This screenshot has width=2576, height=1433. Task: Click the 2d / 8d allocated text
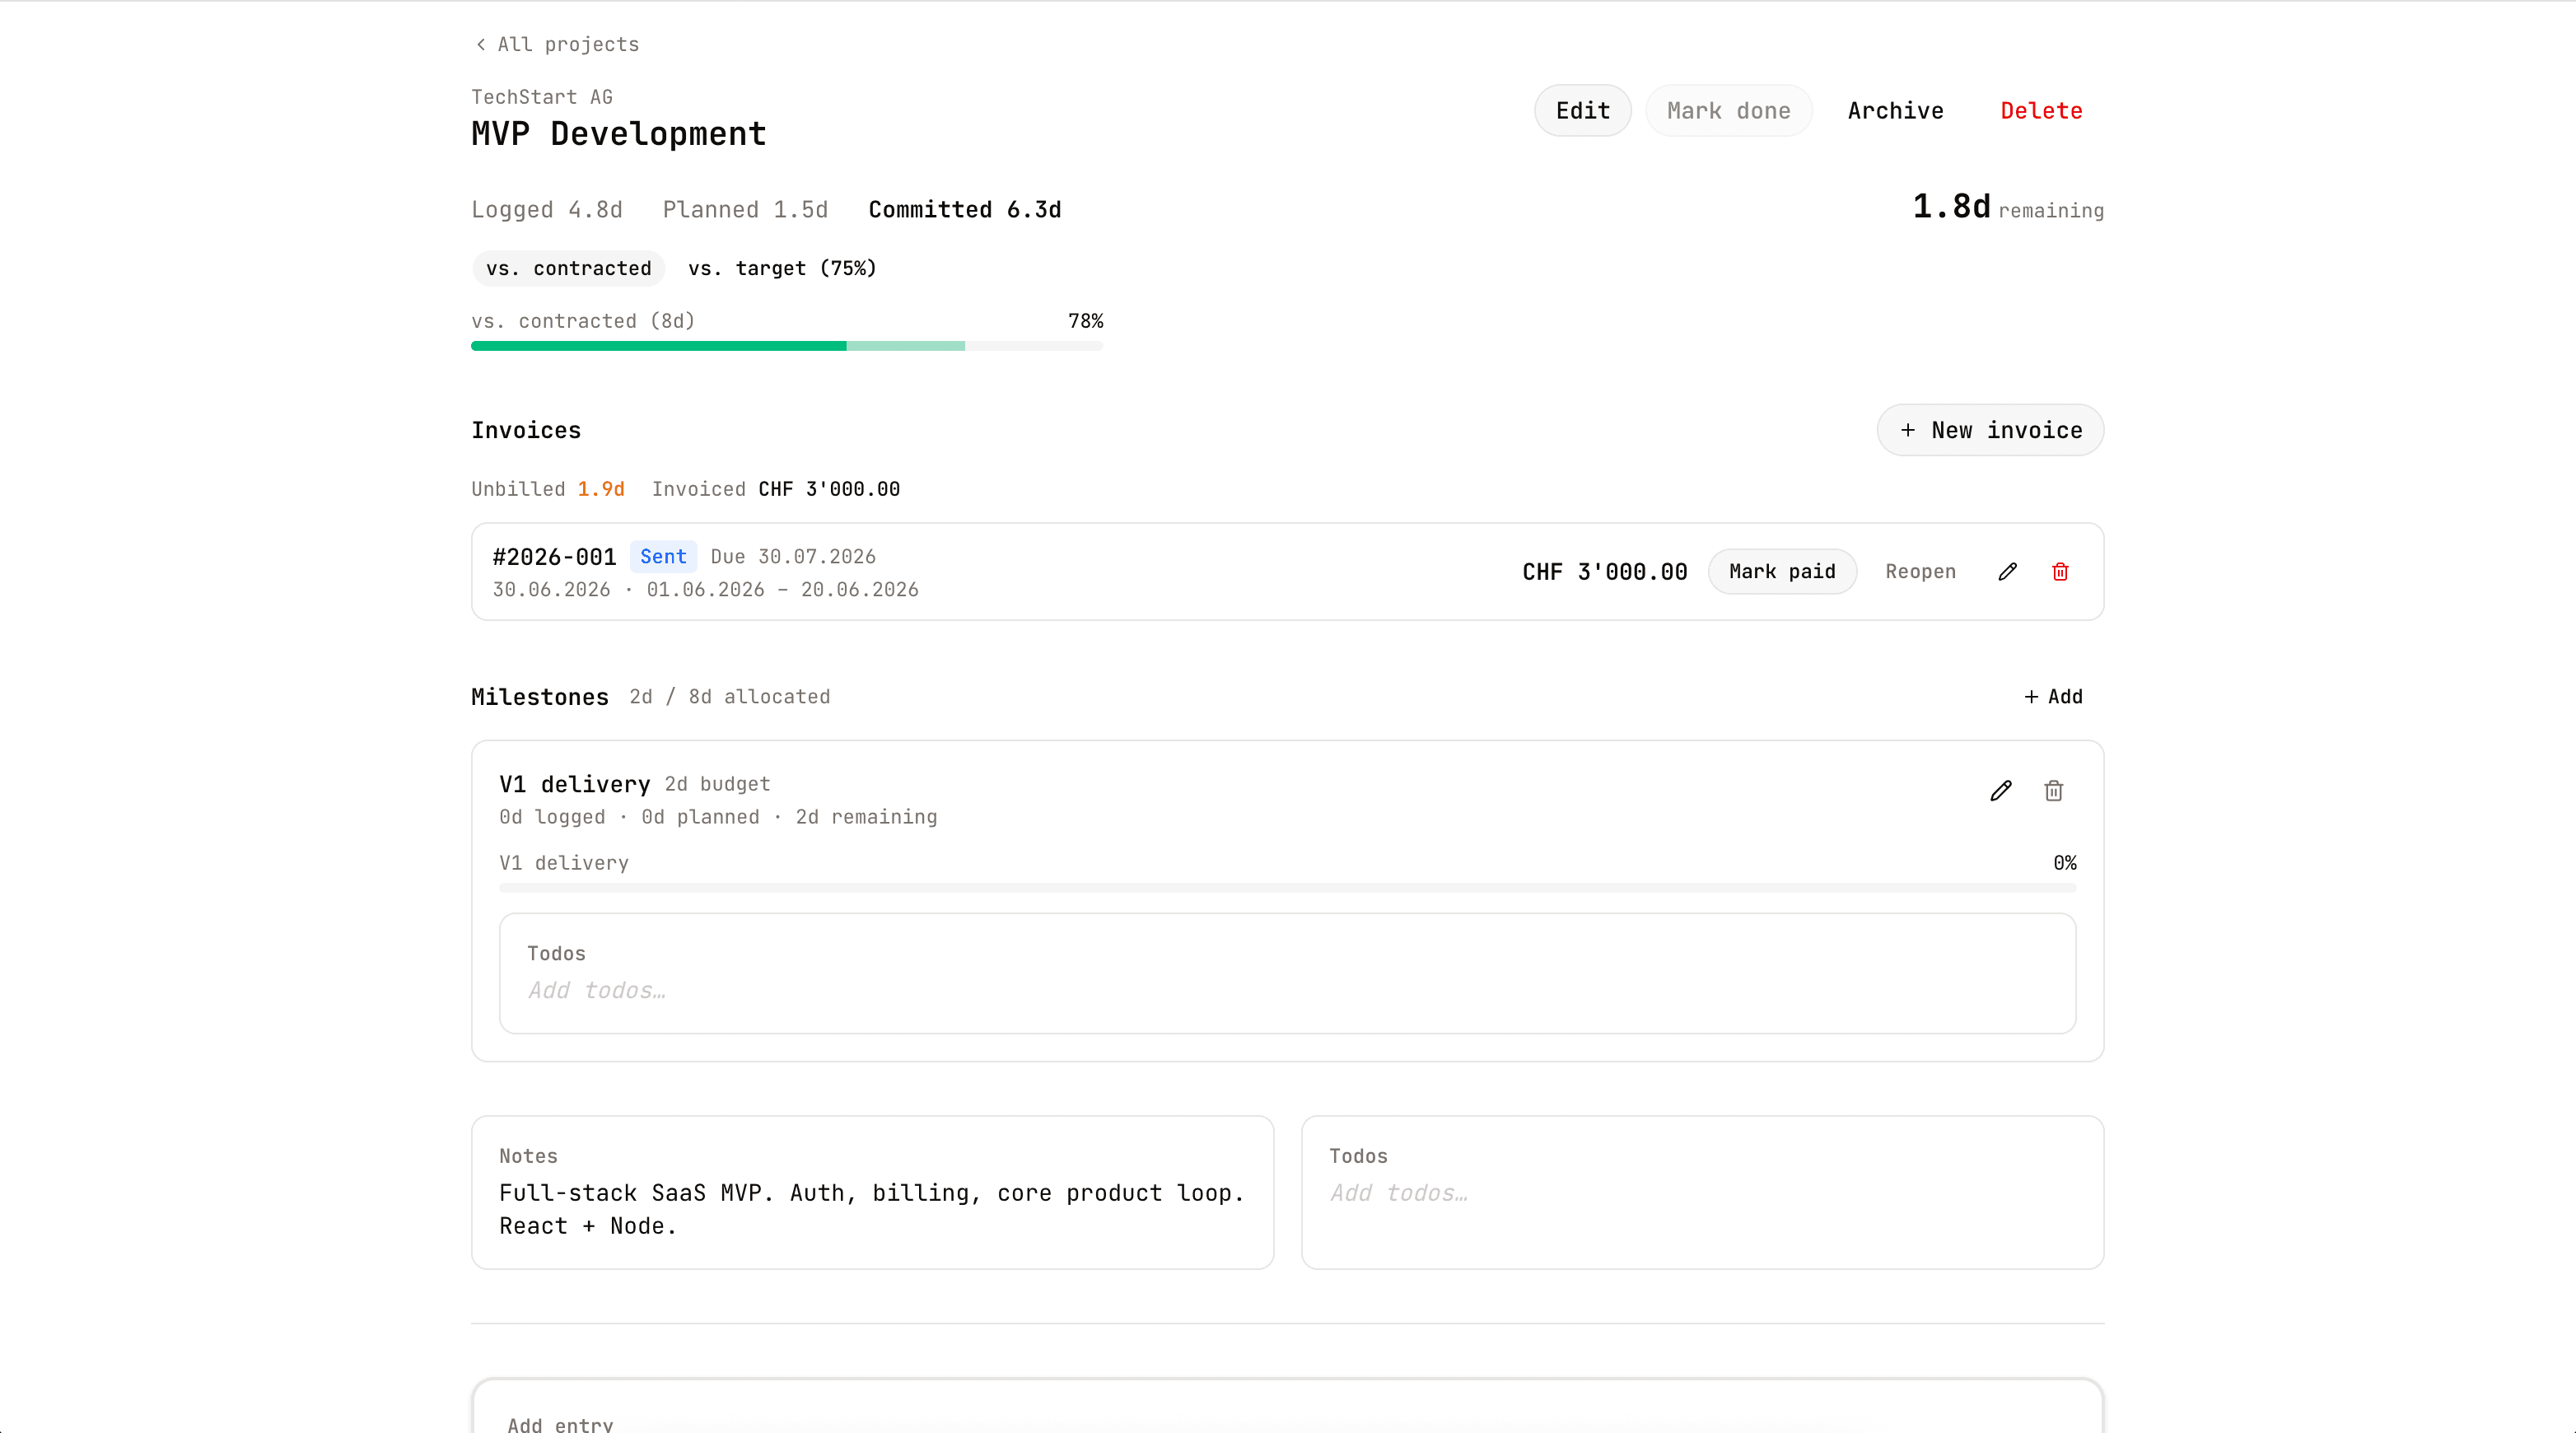click(x=730, y=697)
